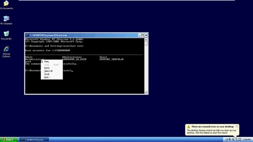Click the cmd.exe window title text
The width and height of the screenshot is (253, 142).
[x=48, y=35]
